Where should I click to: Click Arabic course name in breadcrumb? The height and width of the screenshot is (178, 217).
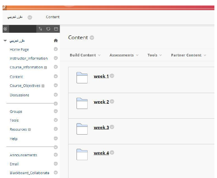[15, 17]
